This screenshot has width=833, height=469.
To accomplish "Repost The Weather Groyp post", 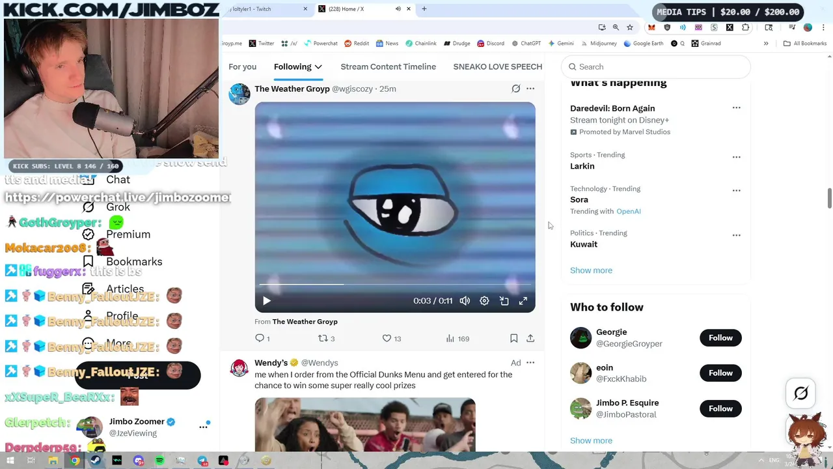I will click(326, 338).
